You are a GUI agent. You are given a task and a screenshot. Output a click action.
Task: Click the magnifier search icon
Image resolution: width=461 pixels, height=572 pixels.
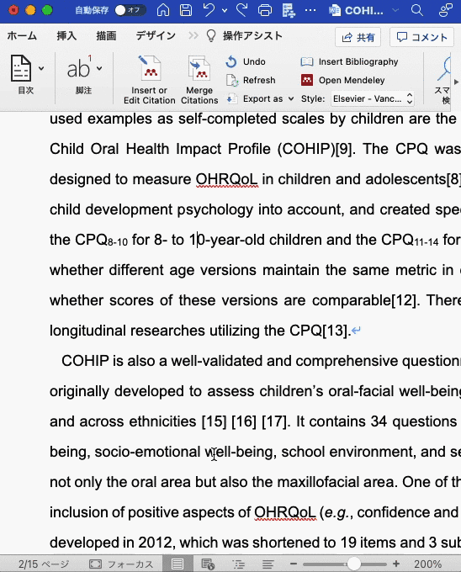tap(417, 10)
